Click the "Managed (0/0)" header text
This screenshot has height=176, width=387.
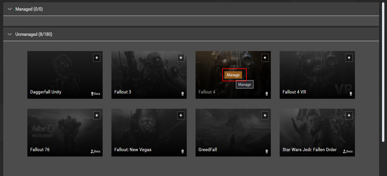point(29,9)
